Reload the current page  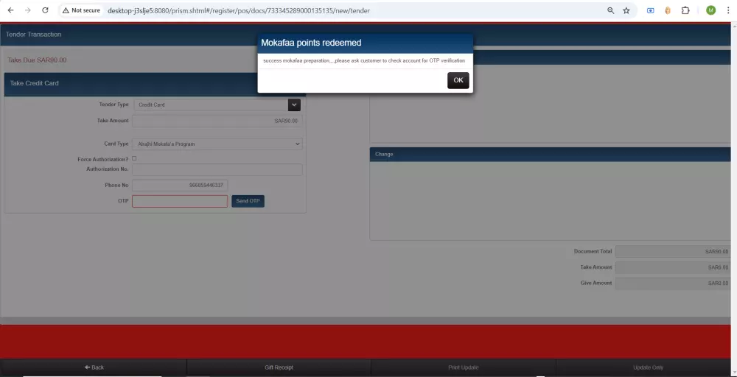(45, 10)
